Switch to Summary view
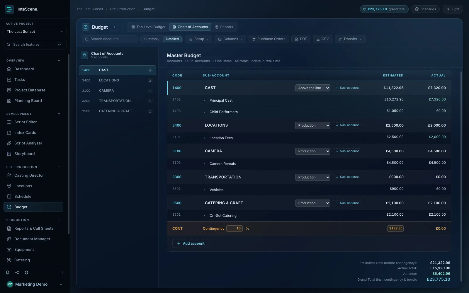This screenshot has width=469, height=293. 152,39
